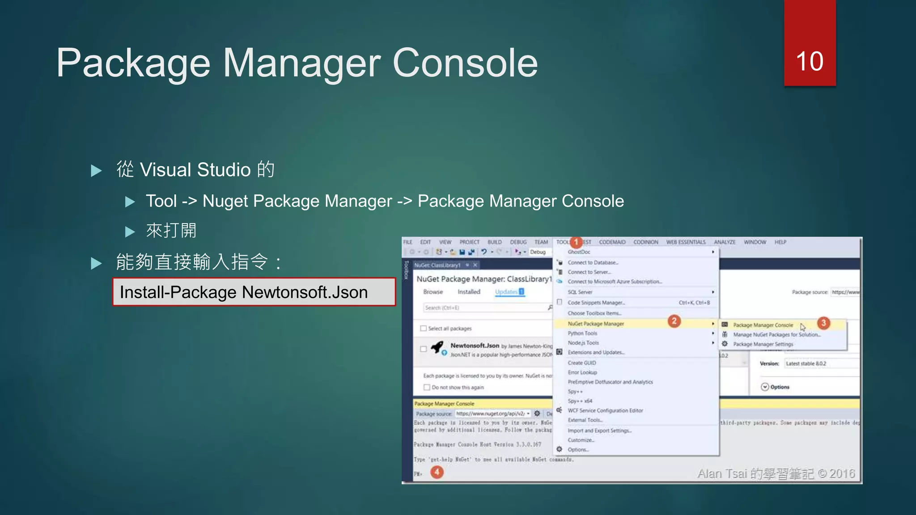Screen dimensions: 916x515
Task: Switch to the Installed tab
Action: 469,291
